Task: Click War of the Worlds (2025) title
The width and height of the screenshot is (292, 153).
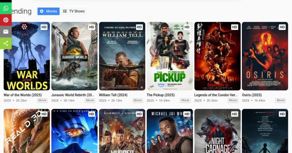Action: [x=23, y=95]
